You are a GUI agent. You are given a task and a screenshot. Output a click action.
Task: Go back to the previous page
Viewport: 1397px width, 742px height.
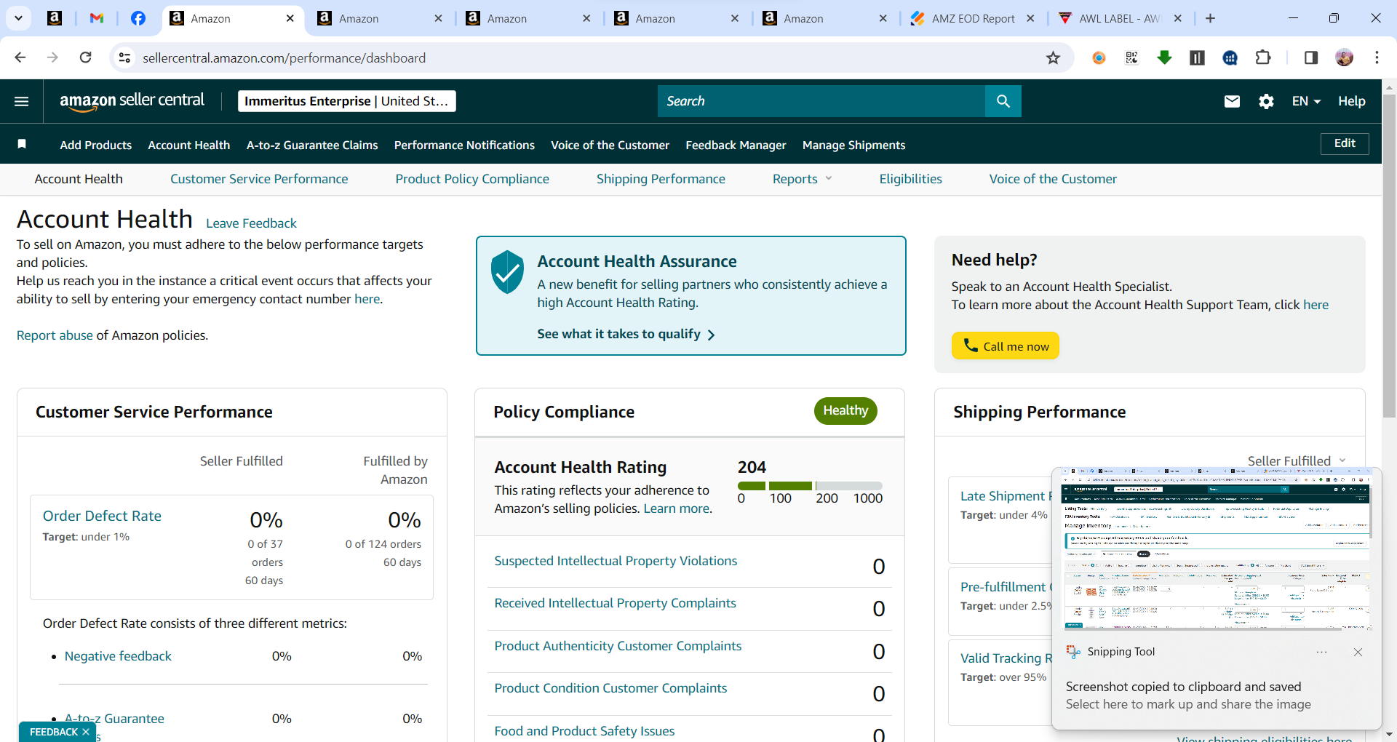[20, 57]
